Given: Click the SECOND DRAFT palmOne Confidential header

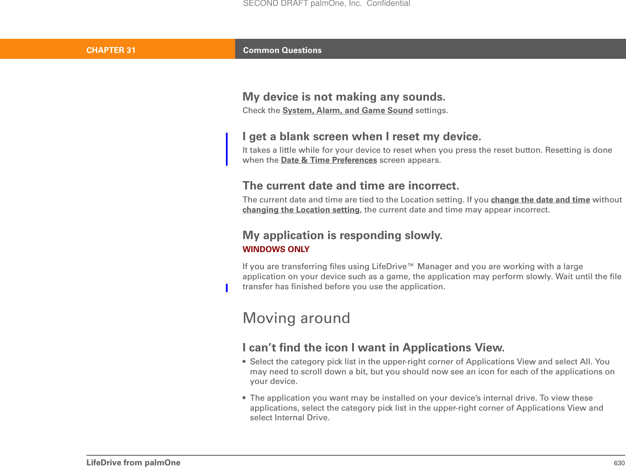Looking at the screenshot, I should [x=327, y=4].
